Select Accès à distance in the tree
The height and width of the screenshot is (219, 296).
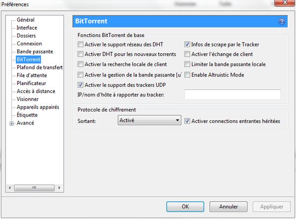36,91
